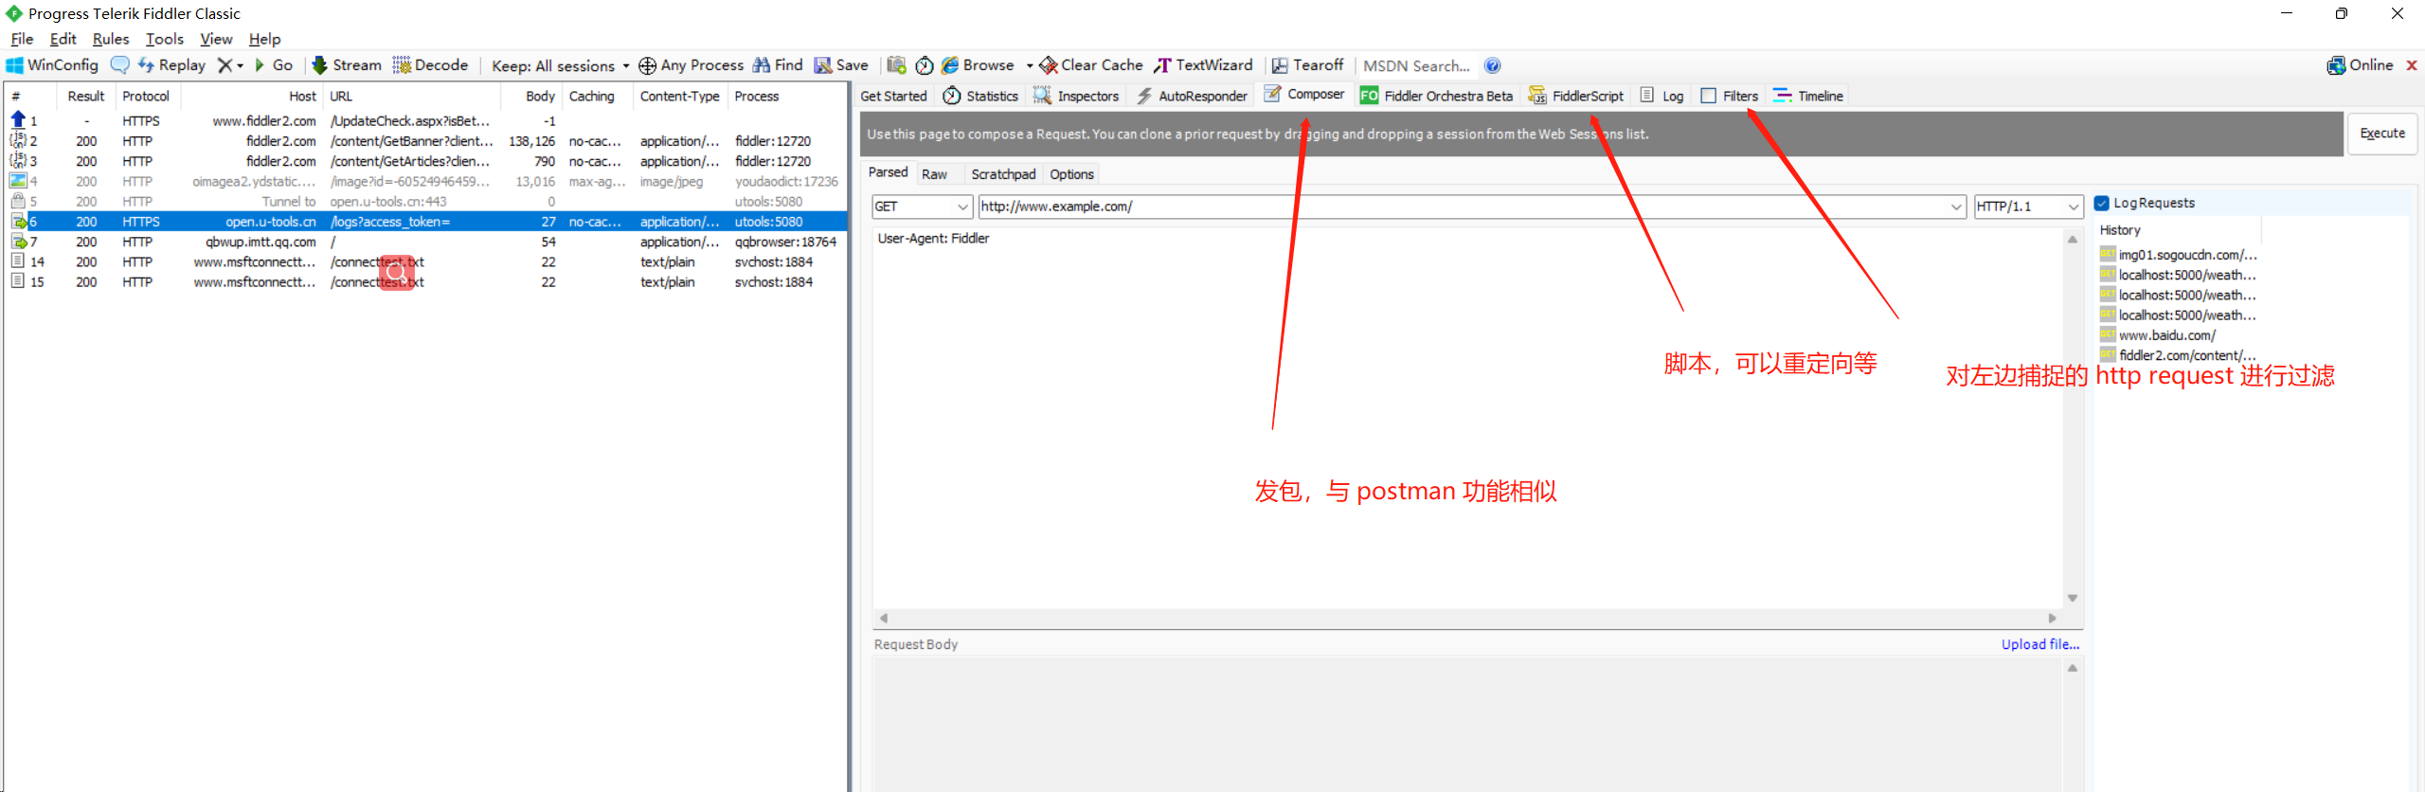Viewport: 2425px width, 792px height.
Task: Open WinConfig from the toolbar
Action: coord(52,65)
